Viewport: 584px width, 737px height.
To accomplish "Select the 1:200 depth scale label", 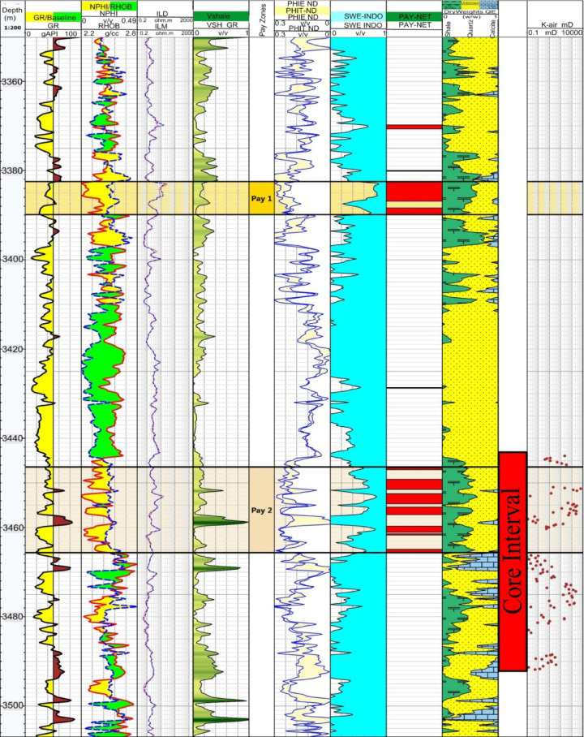I will (11, 28).
